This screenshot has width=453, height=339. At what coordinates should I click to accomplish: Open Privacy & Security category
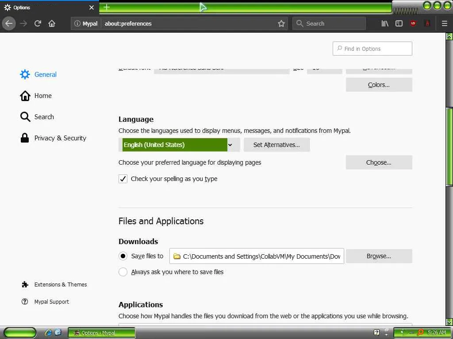pos(53,138)
